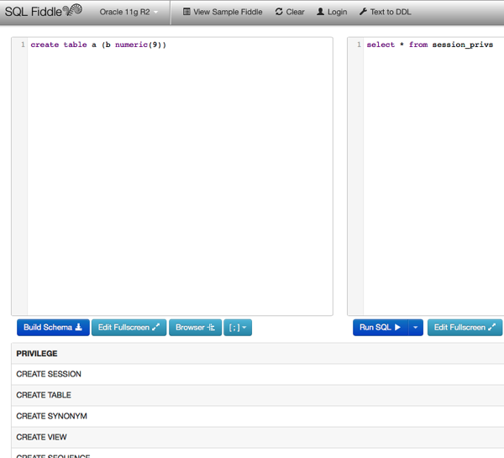Expand the Run SQL options arrow
Image resolution: width=504 pixels, height=458 pixels.
(416, 328)
